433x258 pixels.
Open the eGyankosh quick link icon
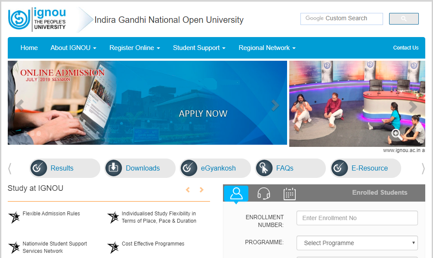point(189,168)
